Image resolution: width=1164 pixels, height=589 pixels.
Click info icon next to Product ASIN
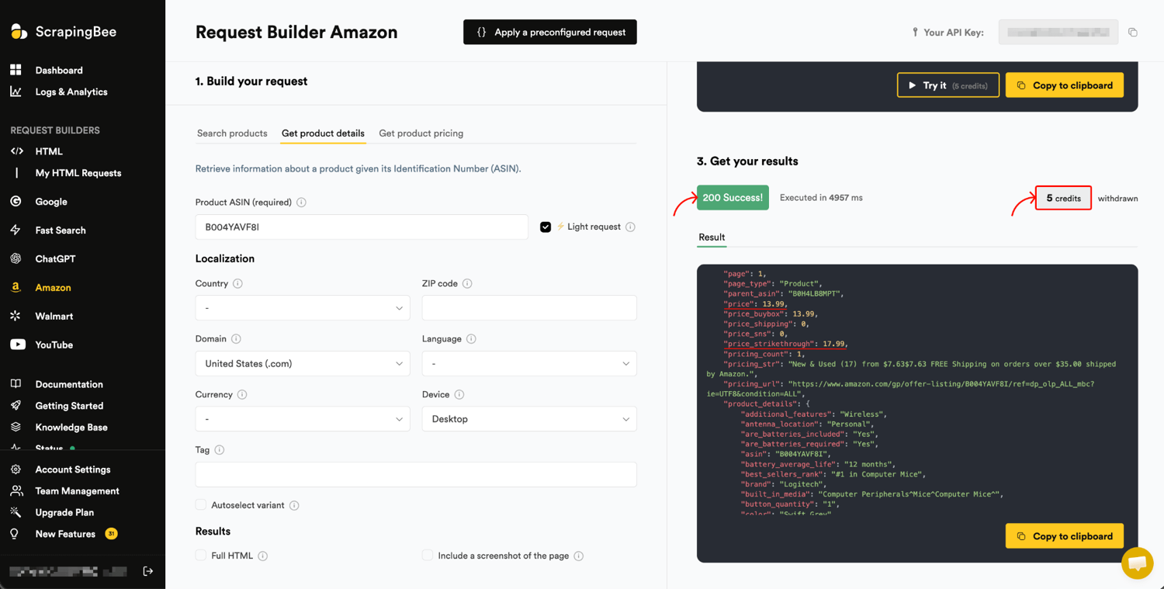pos(301,203)
